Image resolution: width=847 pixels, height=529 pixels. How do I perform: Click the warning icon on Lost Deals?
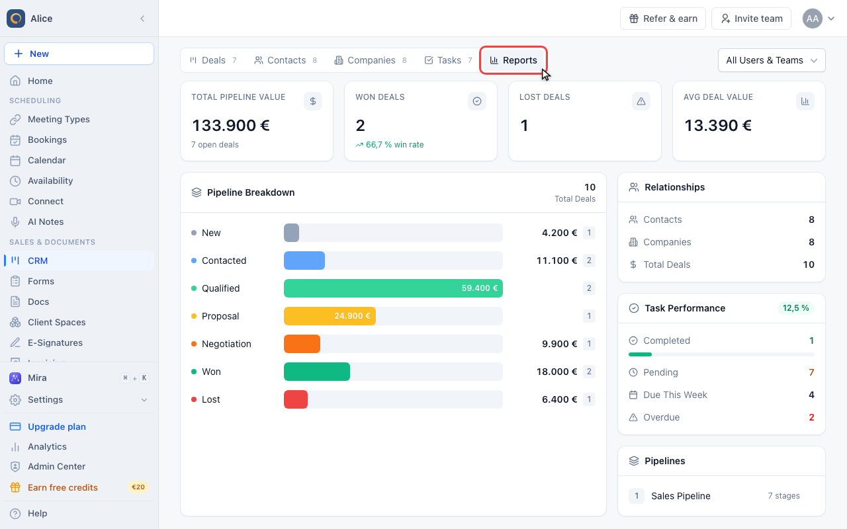click(x=641, y=101)
